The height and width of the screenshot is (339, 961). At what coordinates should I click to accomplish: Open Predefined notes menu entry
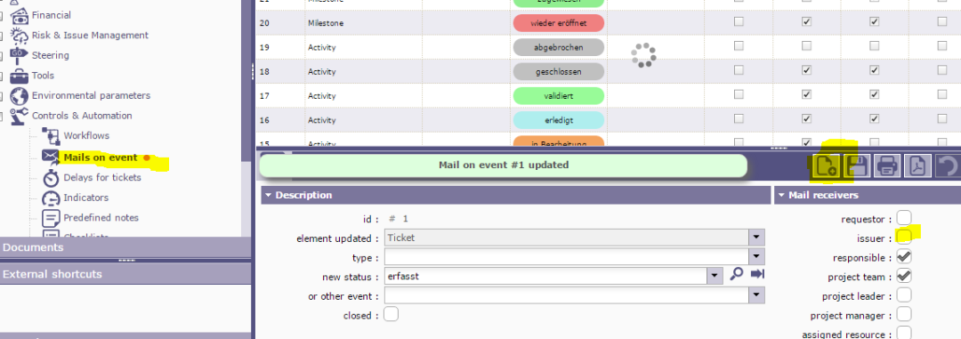(101, 218)
